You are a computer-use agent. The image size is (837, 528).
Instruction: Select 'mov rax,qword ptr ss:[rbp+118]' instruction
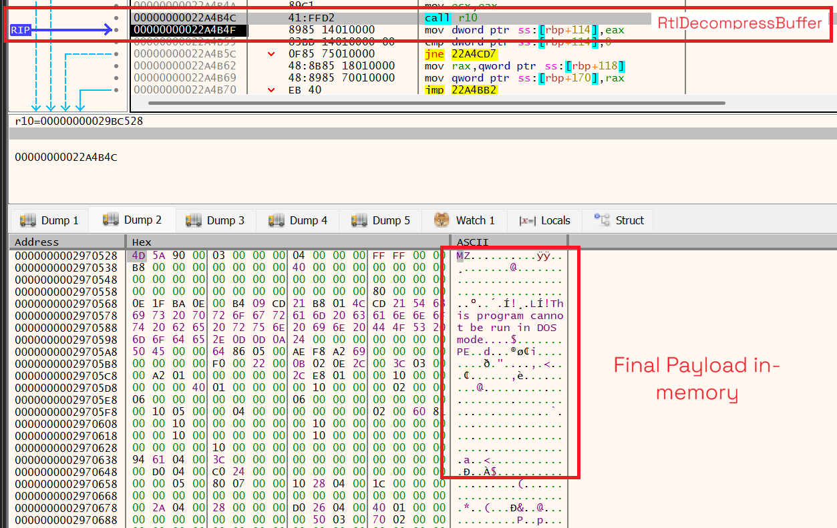point(524,66)
